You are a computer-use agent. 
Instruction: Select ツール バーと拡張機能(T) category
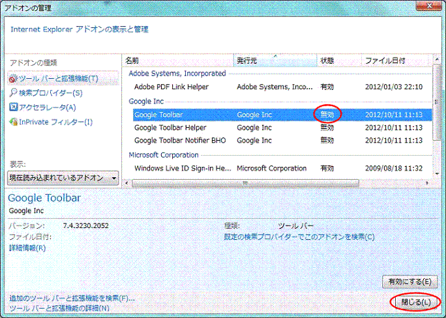63,78
